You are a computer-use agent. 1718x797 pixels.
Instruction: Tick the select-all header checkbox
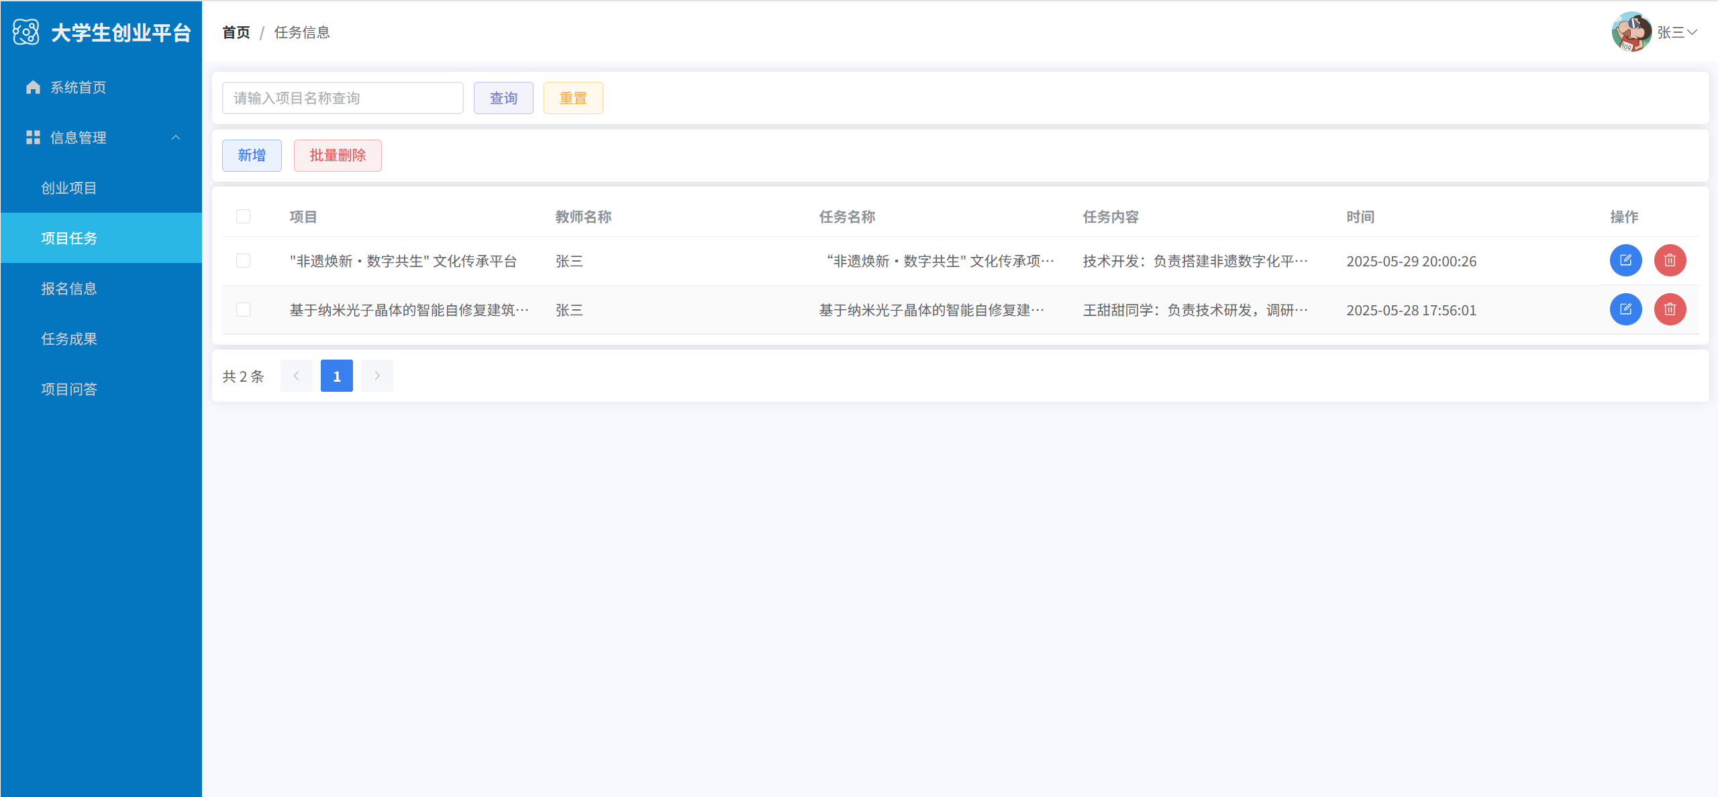click(243, 216)
